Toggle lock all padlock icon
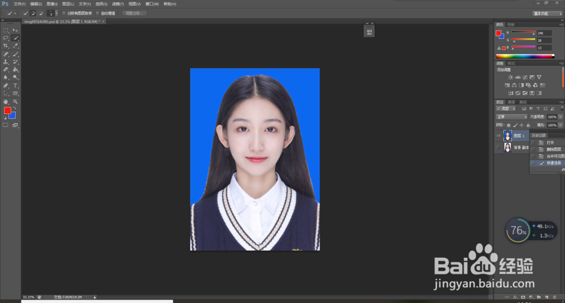 (528, 125)
